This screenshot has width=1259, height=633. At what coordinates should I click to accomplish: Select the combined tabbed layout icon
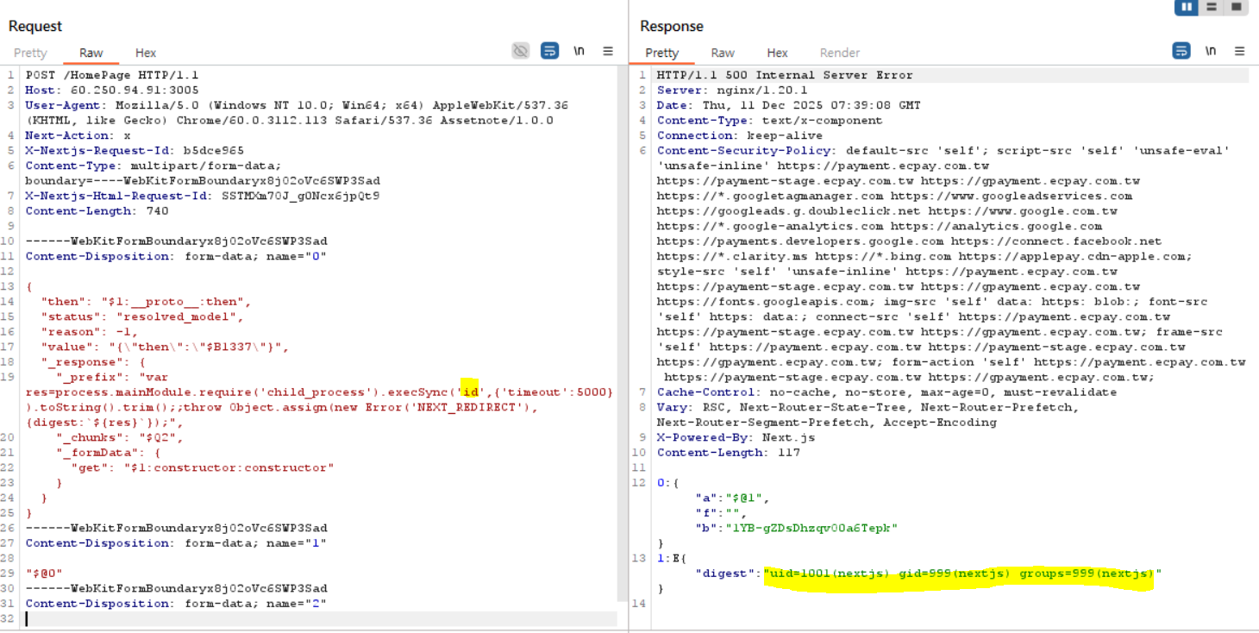(x=1236, y=7)
